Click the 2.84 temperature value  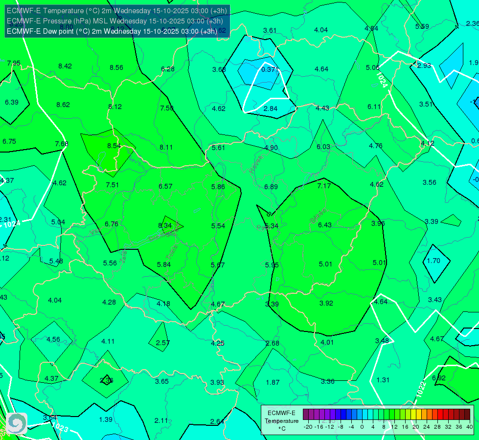(271, 109)
